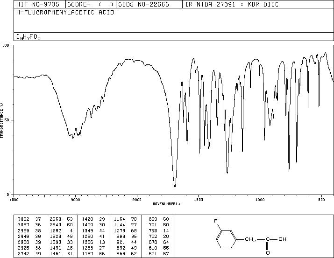
Task: Select the SCORE= field in header
Action: pos(90,4)
